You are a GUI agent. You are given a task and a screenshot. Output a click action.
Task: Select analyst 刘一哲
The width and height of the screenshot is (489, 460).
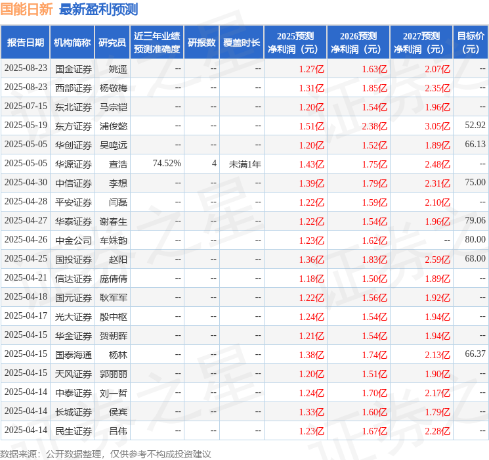(114, 393)
